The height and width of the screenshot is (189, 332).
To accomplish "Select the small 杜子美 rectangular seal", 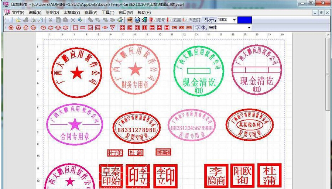I will tap(115, 152).
